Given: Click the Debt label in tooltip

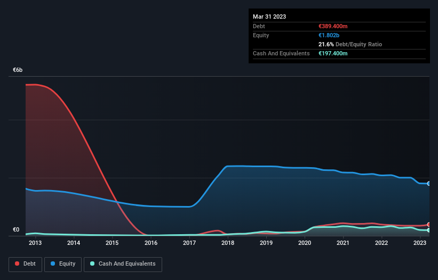Looking at the screenshot, I should tap(259, 26).
